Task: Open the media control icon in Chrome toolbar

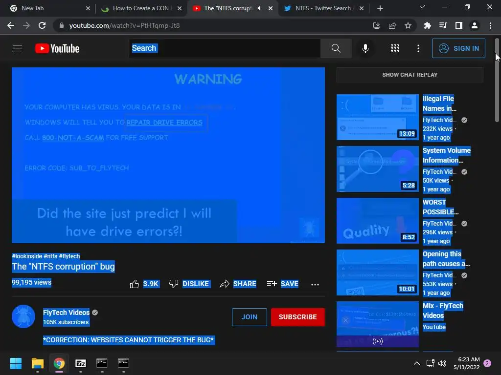Action: point(443,25)
